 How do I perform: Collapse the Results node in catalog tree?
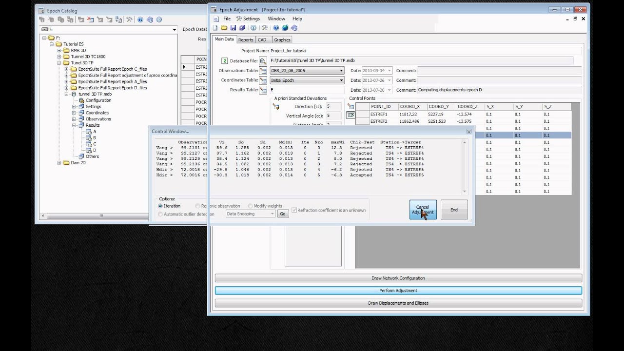click(74, 125)
